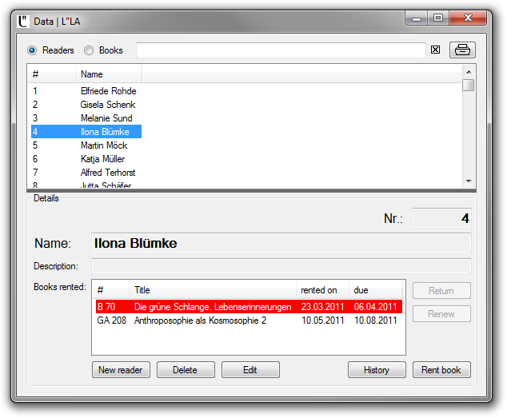Click the L''LA app icon in title bar

pos(23,19)
